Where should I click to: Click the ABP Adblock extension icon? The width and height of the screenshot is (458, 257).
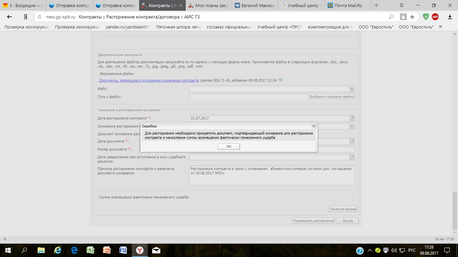pos(435,17)
